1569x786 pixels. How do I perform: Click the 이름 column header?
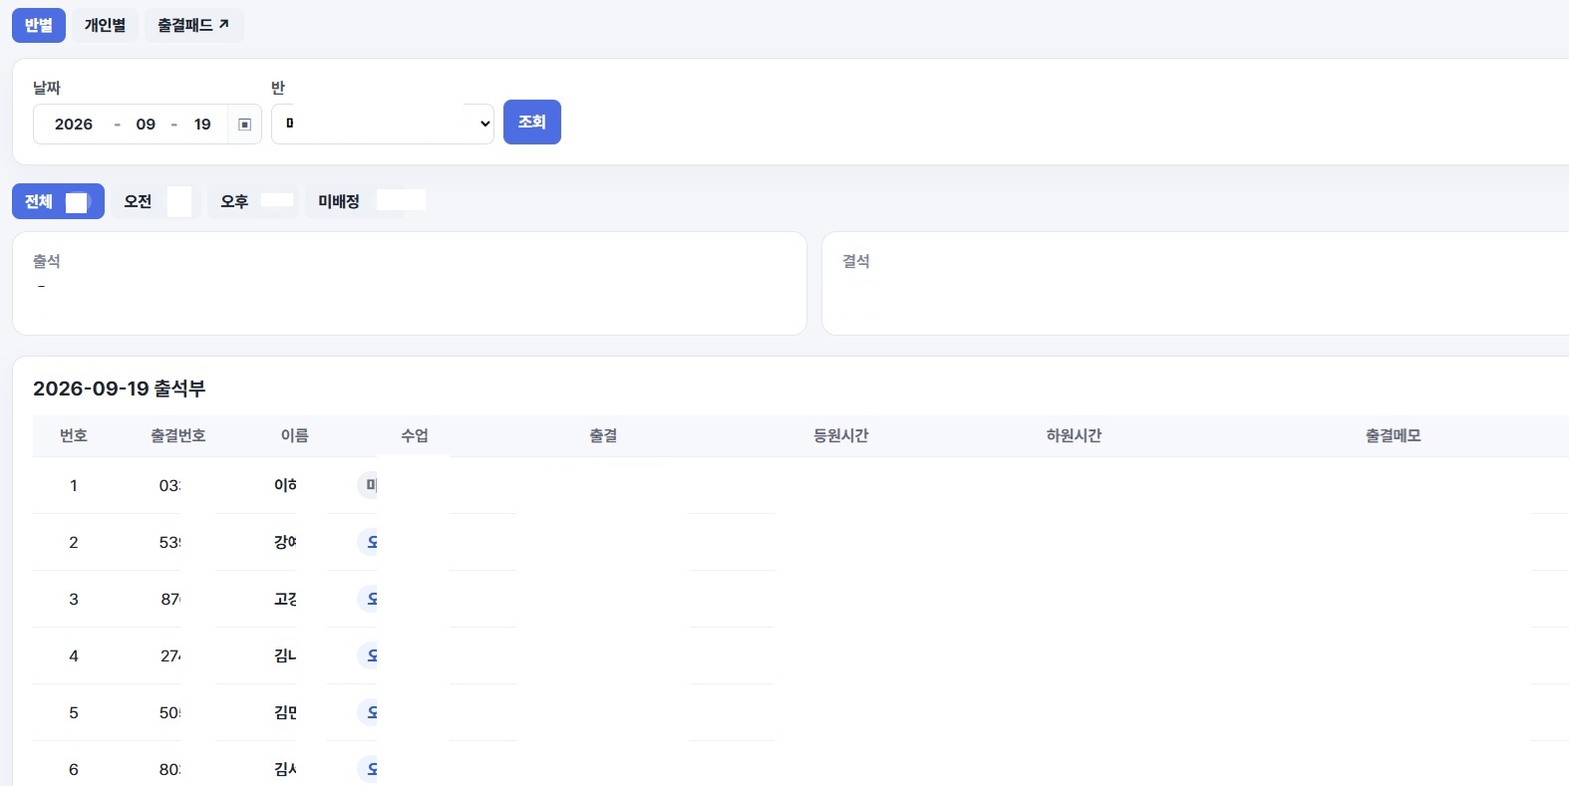(x=295, y=435)
